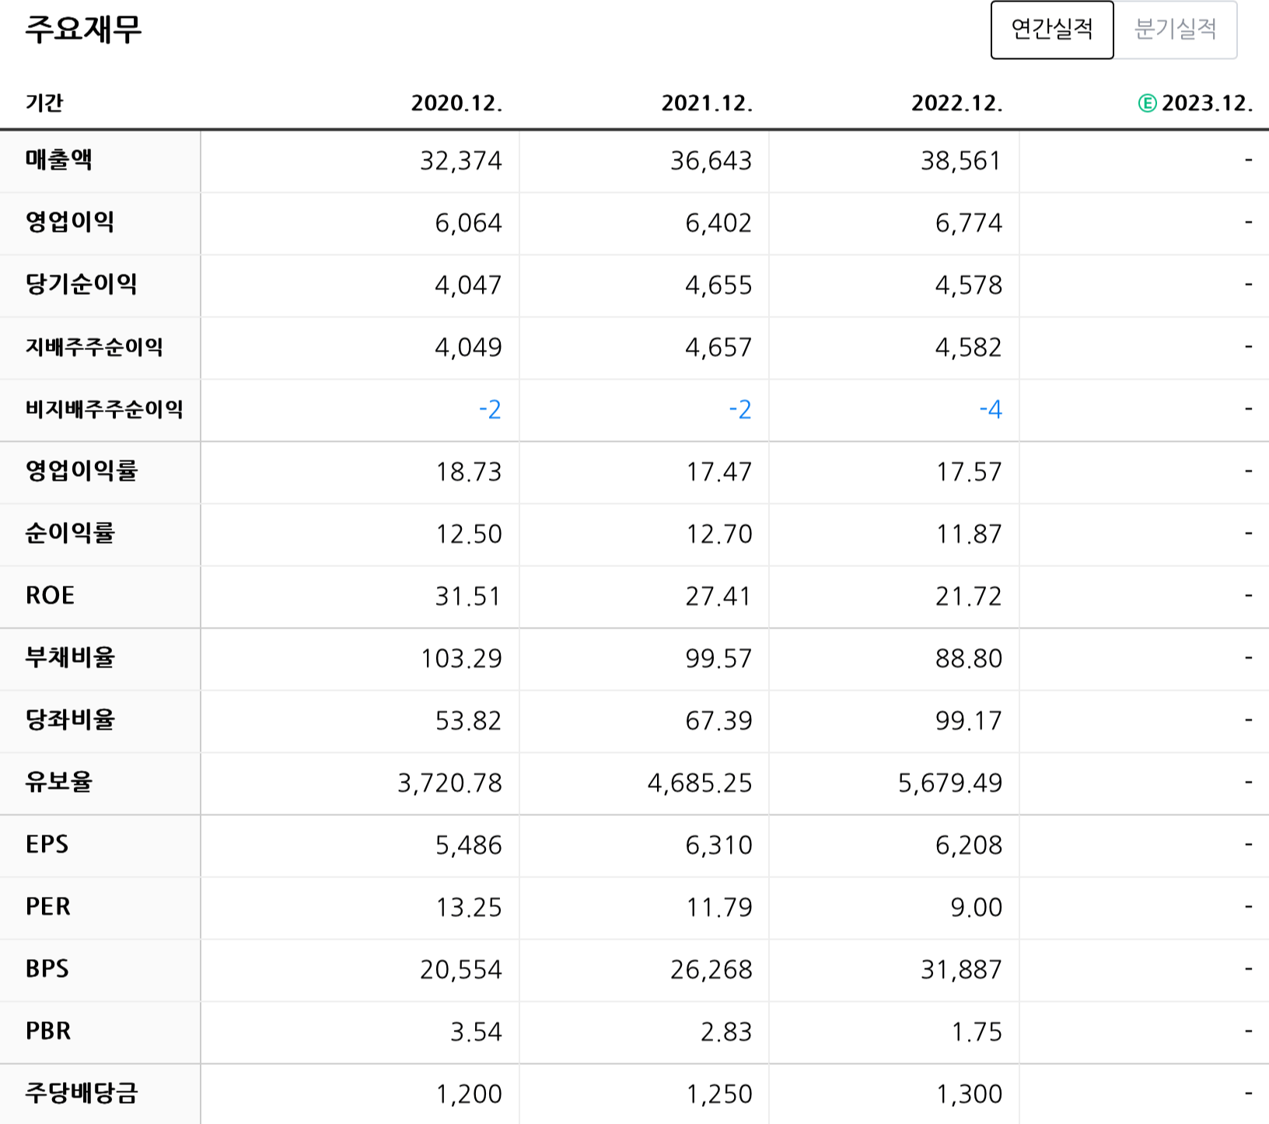Click the blue -4 value for 2022.12.

click(991, 410)
